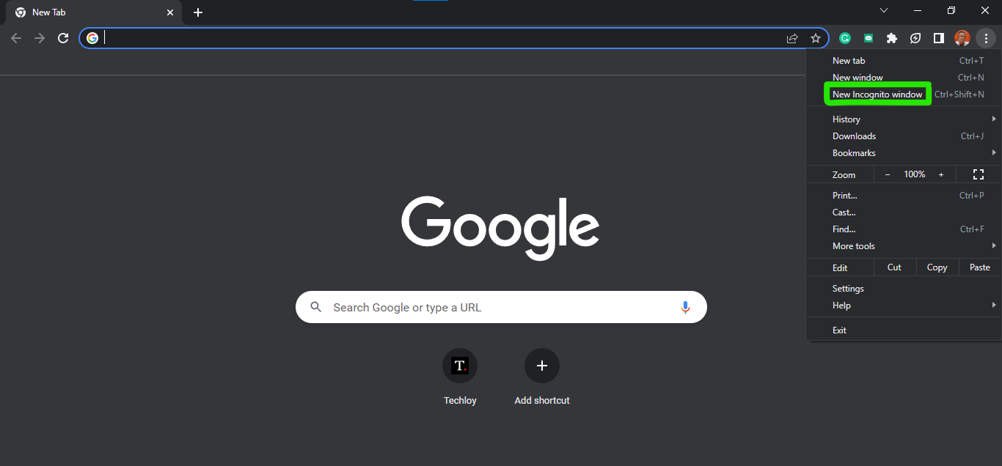Toggle fullscreen mode in Zoom row
The width and height of the screenshot is (1002, 466).
coord(978,174)
